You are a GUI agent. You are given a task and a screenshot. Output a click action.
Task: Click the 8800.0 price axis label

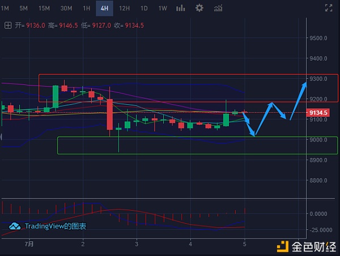(318, 180)
